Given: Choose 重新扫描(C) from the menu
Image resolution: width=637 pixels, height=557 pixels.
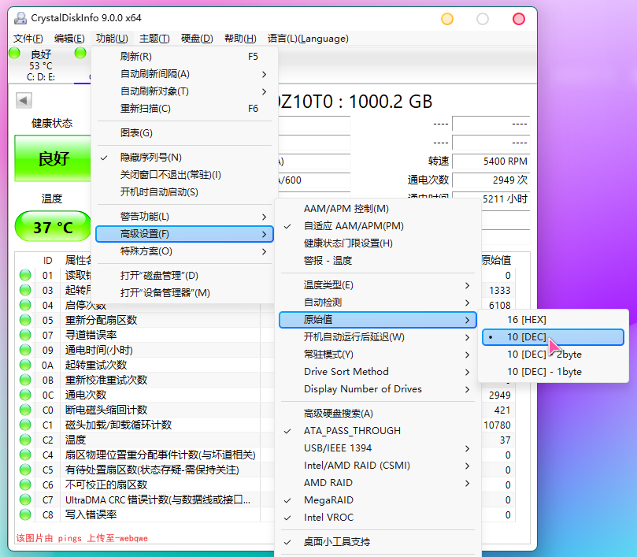Looking at the screenshot, I should click(184, 109).
